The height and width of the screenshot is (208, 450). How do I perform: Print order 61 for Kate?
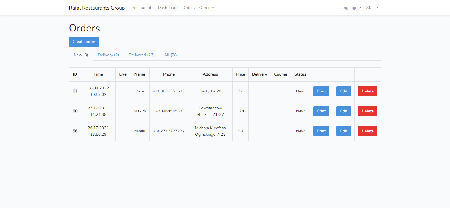[x=321, y=91]
